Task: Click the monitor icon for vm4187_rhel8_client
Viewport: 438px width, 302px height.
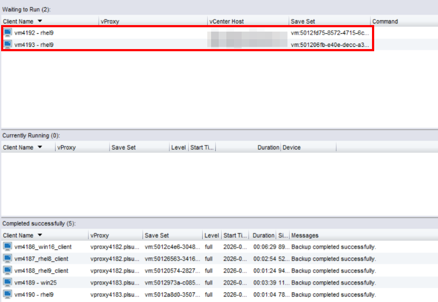Action: (x=8, y=259)
